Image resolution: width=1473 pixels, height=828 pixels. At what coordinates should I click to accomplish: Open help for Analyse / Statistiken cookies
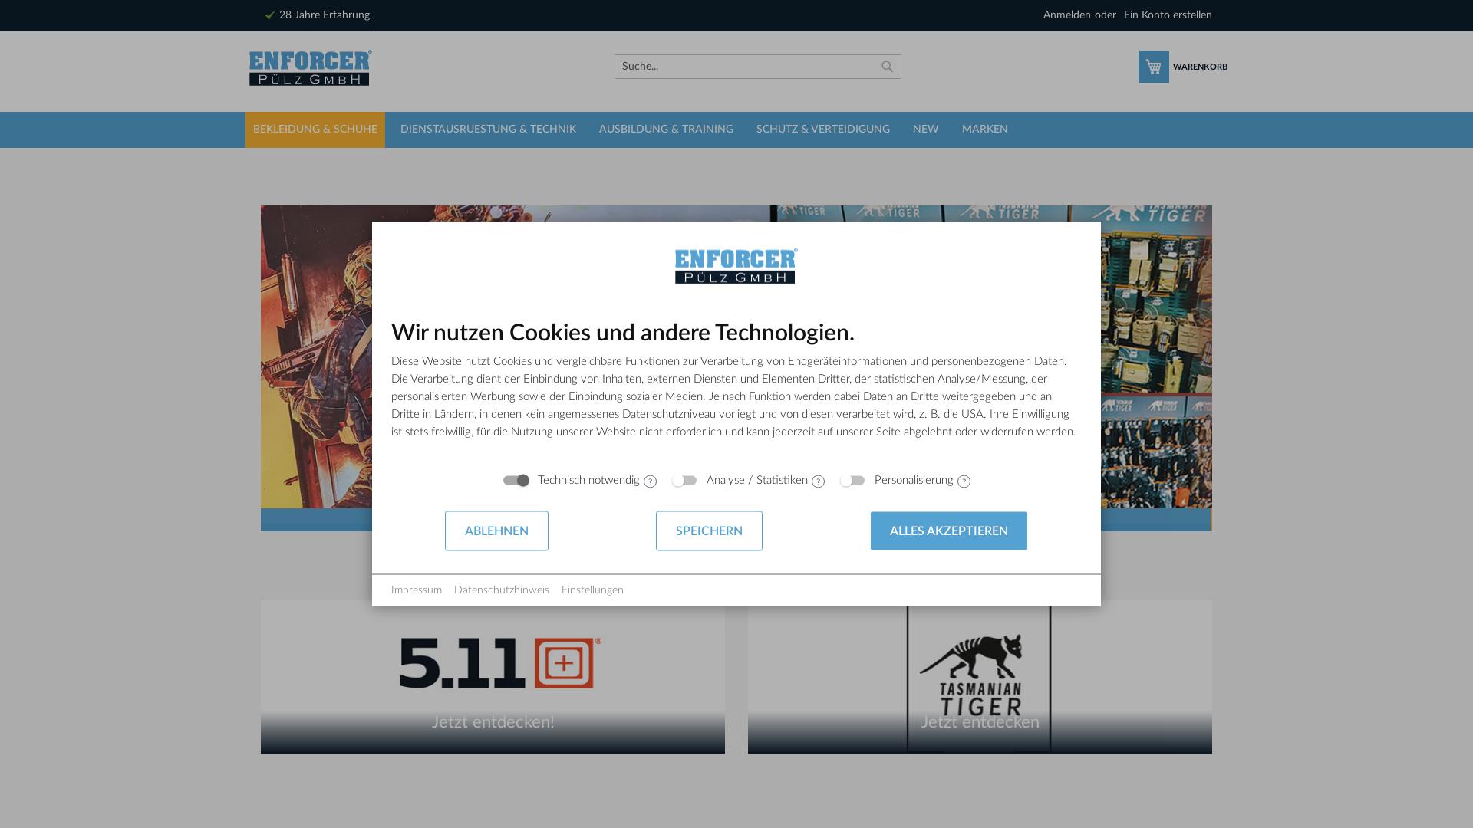pos(818,481)
